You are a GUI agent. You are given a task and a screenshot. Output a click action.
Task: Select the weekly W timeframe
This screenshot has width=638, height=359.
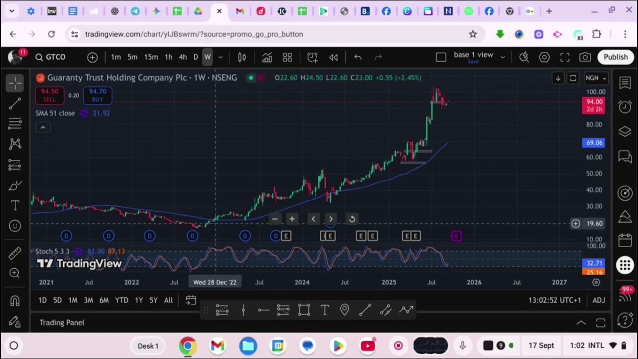coord(207,57)
